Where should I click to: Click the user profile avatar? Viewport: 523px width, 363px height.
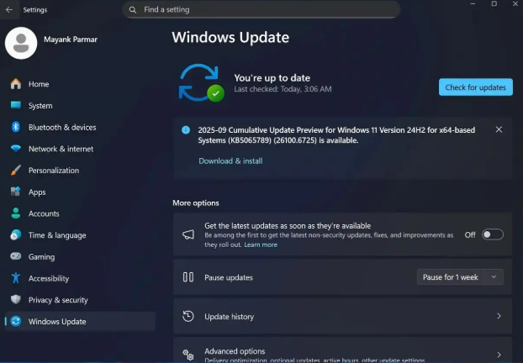(x=21, y=43)
